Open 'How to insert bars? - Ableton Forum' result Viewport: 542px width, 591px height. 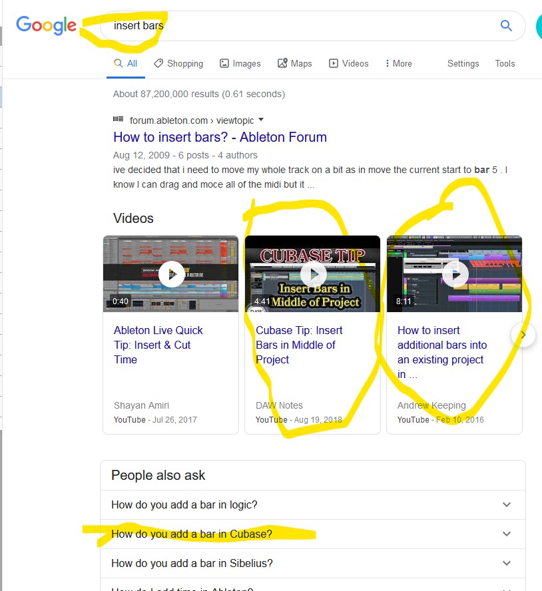(x=220, y=137)
